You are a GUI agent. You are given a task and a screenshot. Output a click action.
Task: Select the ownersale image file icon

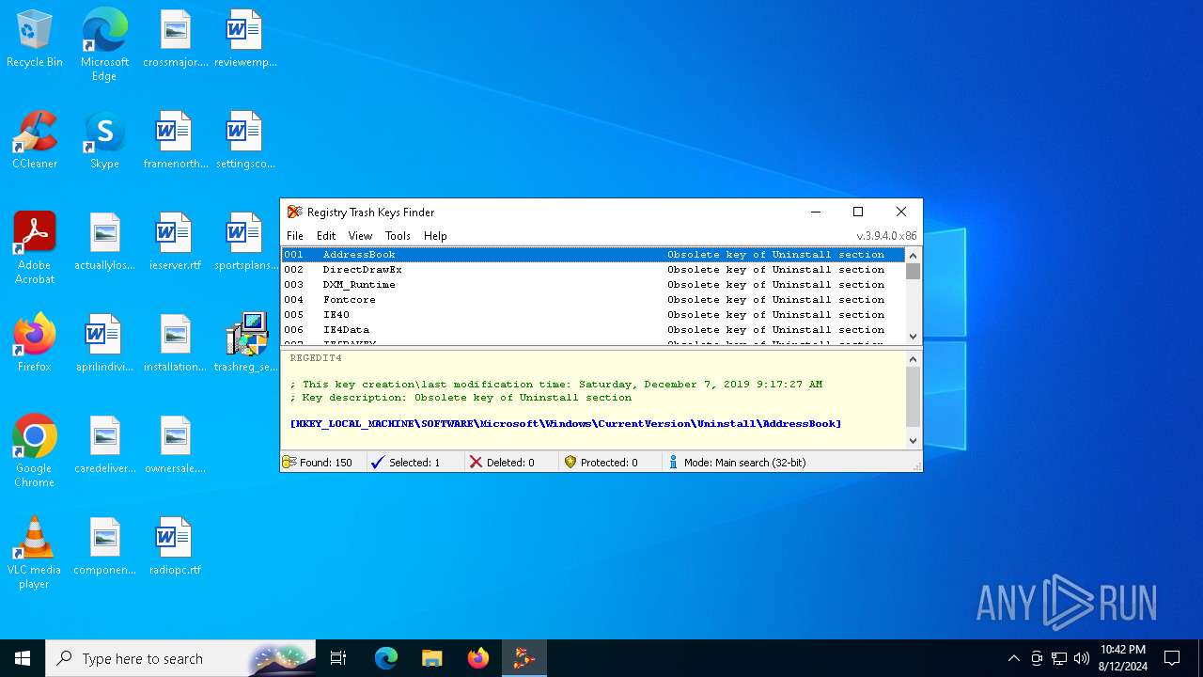pos(175,446)
